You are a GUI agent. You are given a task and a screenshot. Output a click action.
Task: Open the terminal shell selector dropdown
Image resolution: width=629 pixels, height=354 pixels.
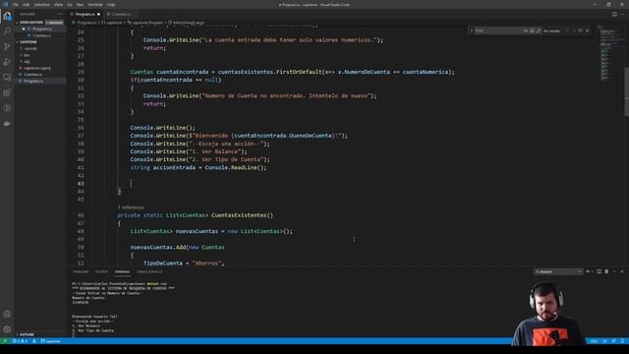[x=558, y=271]
